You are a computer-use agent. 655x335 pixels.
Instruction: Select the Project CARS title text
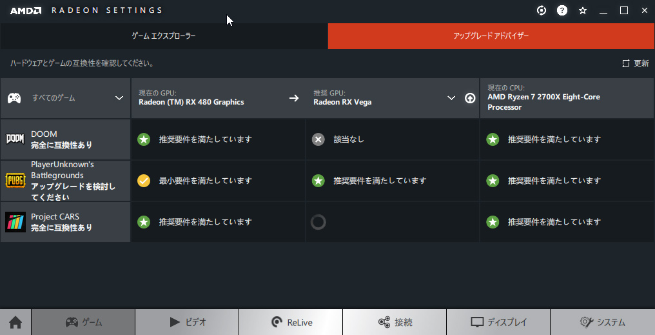[x=55, y=217]
